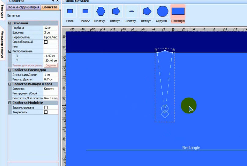Select the highlighted Rectangle piece thumbnail
The image size is (247, 166).
pyautogui.click(x=178, y=14)
